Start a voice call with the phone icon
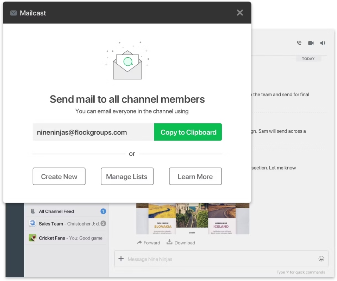337x281 pixels. [299, 43]
